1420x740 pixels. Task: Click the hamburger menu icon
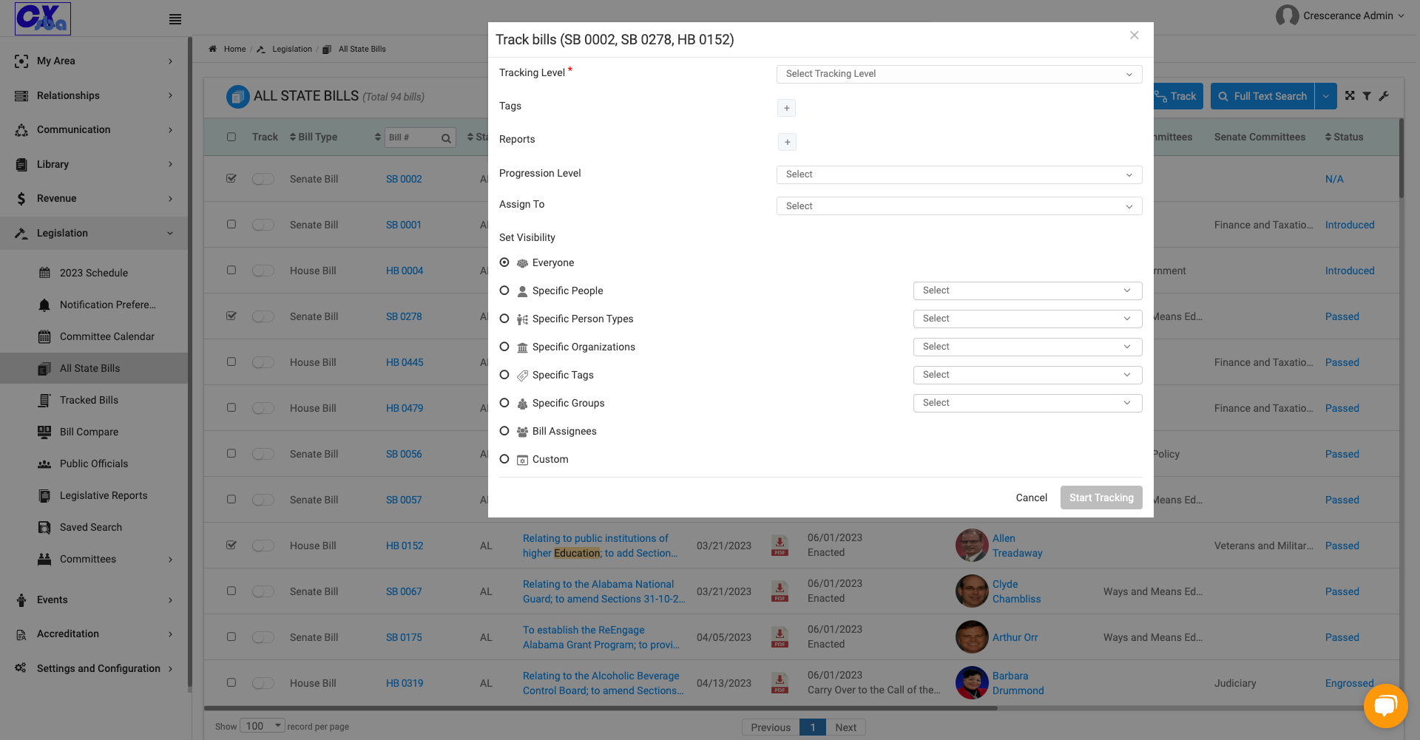point(175,19)
